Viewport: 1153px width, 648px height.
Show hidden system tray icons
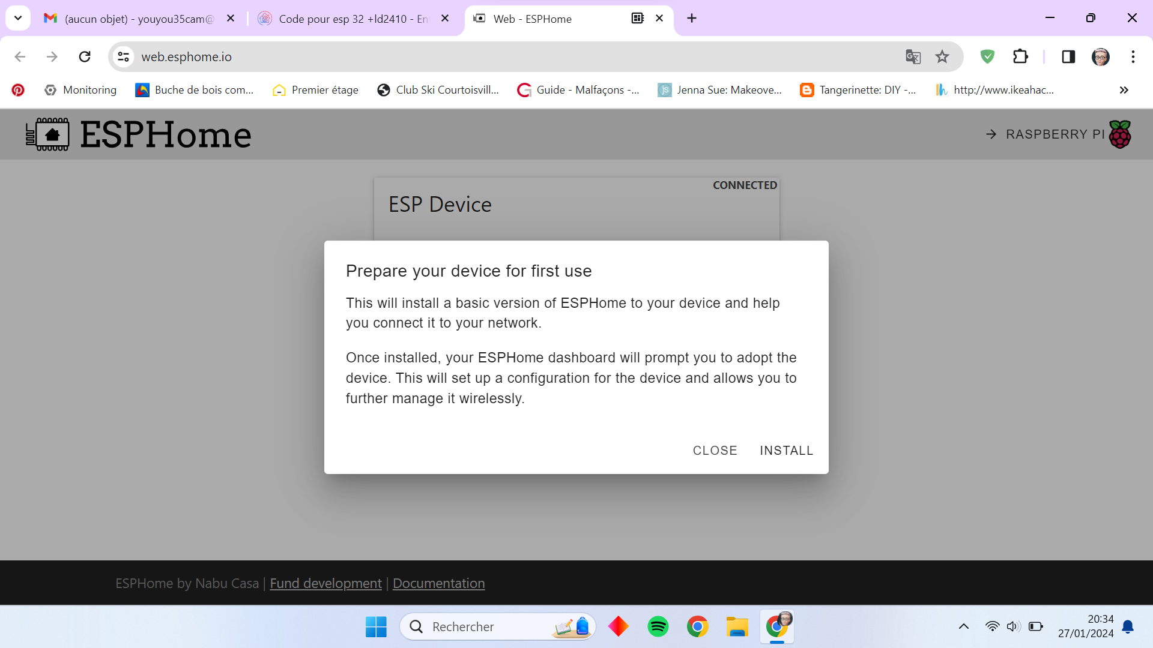(x=964, y=627)
